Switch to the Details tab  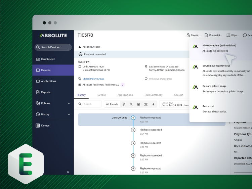point(101,95)
